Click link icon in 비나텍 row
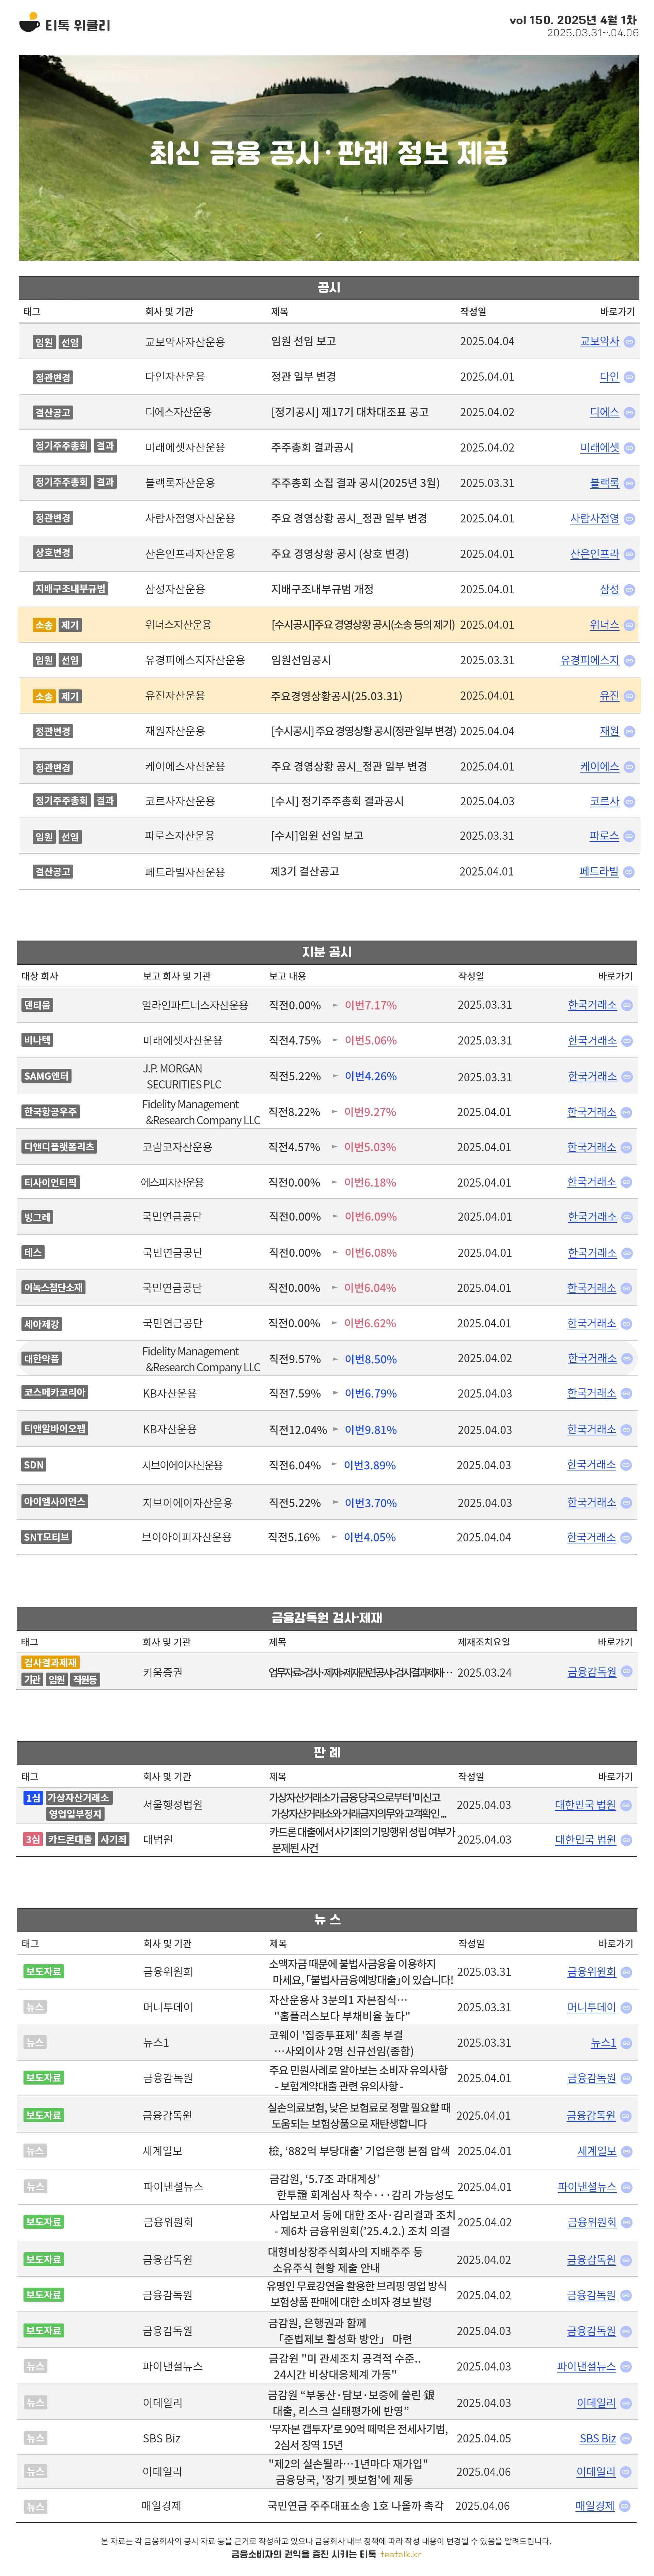The width and height of the screenshot is (654, 2576). click(627, 1041)
